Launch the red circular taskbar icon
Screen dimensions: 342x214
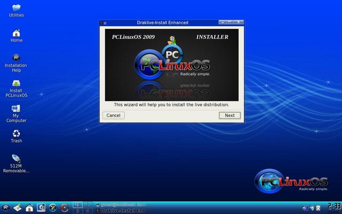(x=65, y=208)
